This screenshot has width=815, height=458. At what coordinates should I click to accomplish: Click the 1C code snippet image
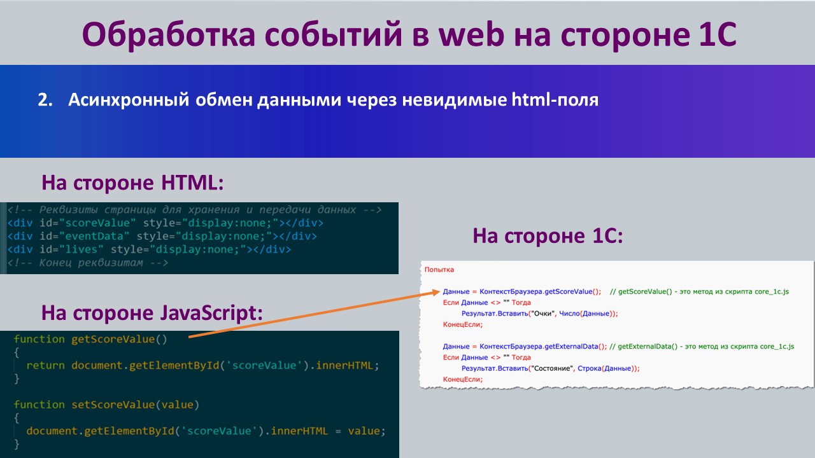[617, 325]
